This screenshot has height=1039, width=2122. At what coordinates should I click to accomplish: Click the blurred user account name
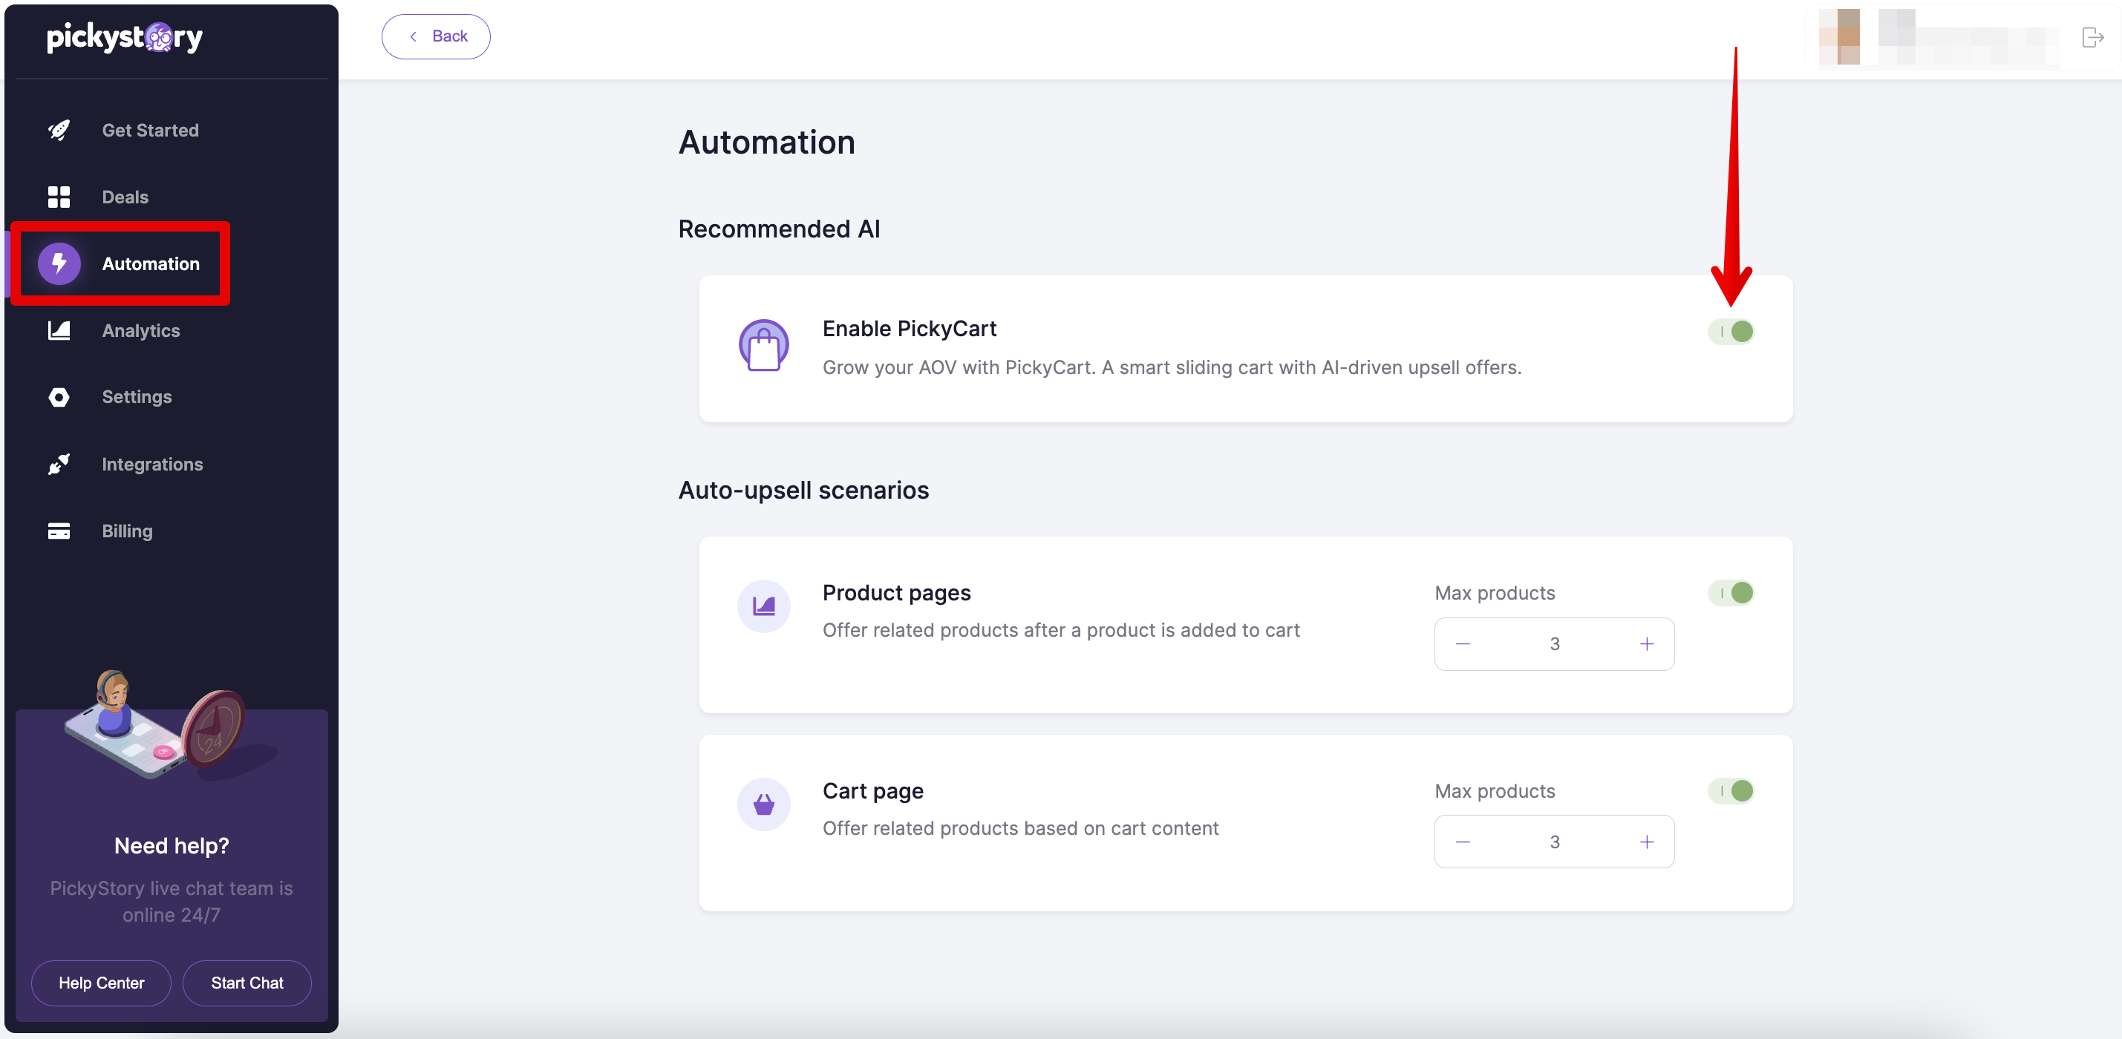1969,37
